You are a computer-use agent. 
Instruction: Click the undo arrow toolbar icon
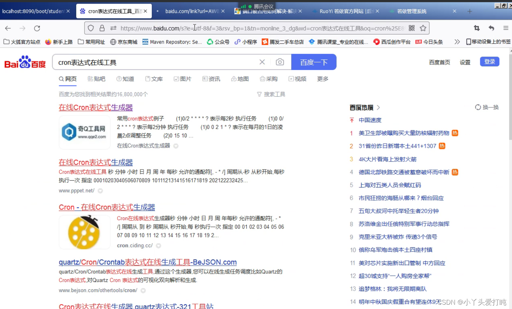coord(491,28)
